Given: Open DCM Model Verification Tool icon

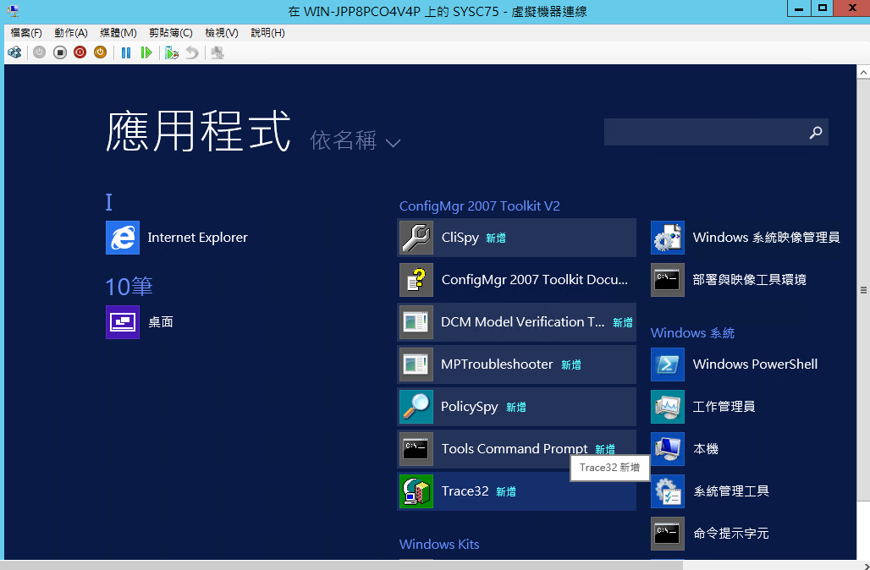Looking at the screenshot, I should (416, 322).
